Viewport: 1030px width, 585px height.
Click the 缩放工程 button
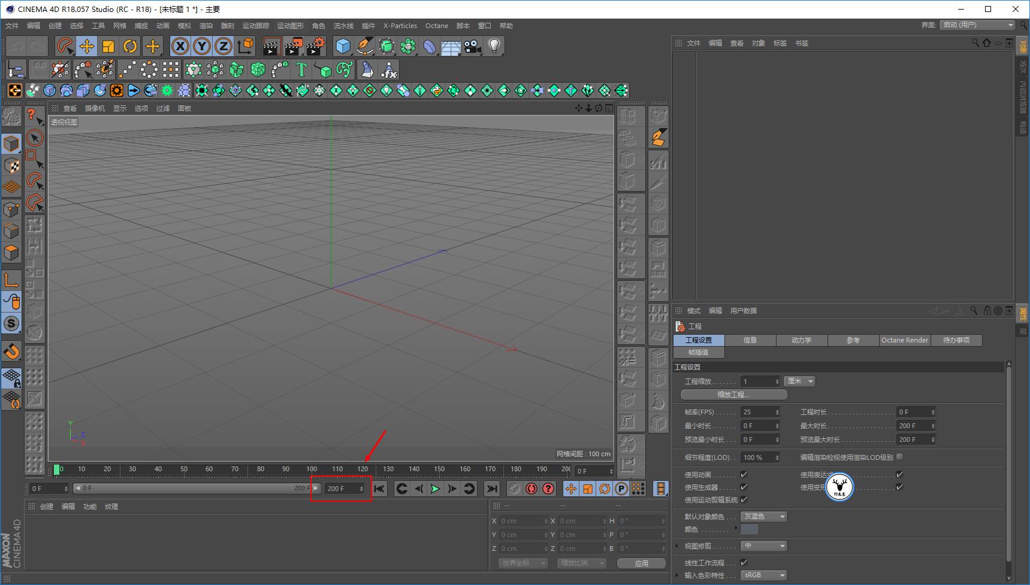coord(734,395)
